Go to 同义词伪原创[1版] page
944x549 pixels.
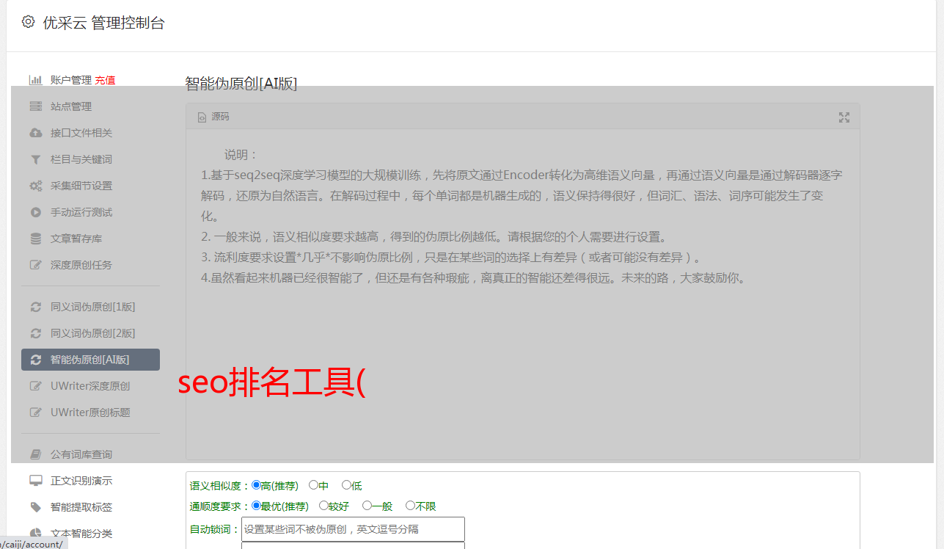click(92, 307)
